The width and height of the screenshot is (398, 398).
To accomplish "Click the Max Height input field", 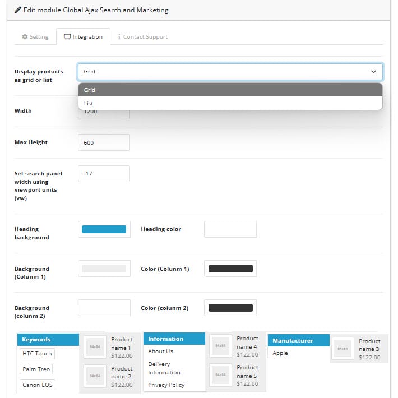I will tap(104, 142).
